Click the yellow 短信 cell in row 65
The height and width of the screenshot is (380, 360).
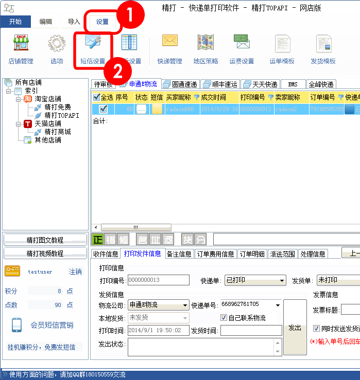coord(157,110)
